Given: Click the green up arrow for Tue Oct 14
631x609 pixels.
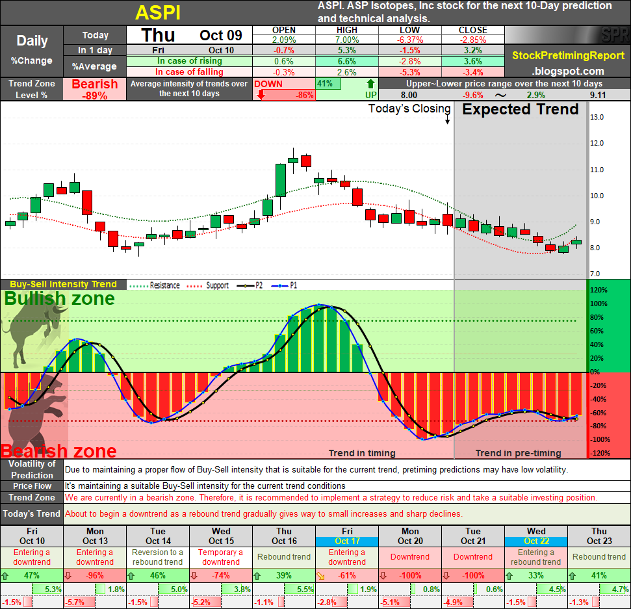Looking at the screenshot, I should point(131,576).
